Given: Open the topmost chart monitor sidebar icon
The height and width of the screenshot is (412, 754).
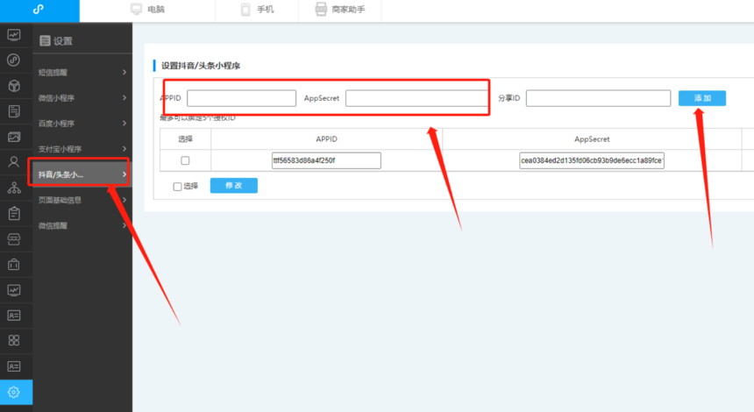Looking at the screenshot, I should point(14,34).
